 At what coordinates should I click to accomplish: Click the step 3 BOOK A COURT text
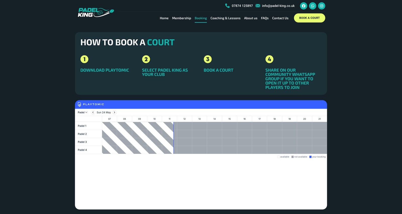click(x=219, y=70)
